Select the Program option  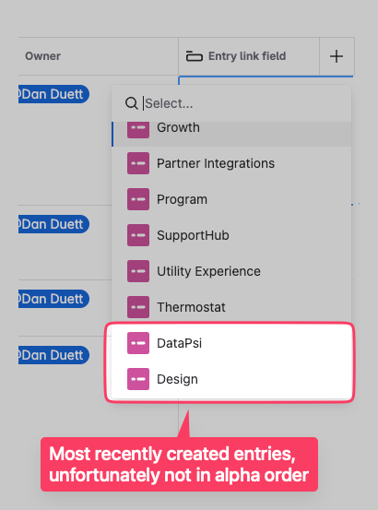click(231, 199)
